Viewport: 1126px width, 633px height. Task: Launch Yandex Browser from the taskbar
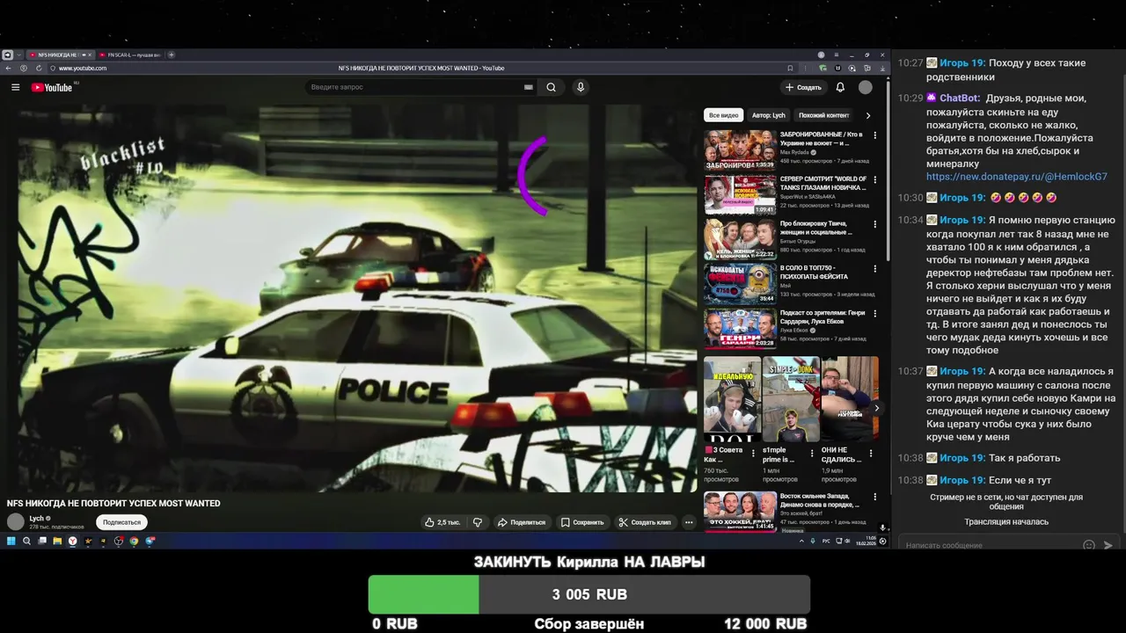point(72,541)
